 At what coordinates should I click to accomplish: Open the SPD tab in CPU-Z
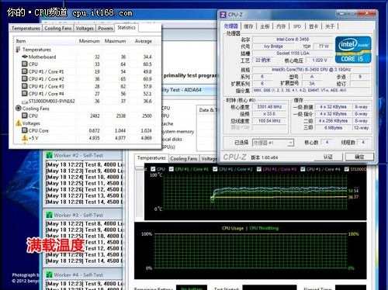click(x=297, y=26)
